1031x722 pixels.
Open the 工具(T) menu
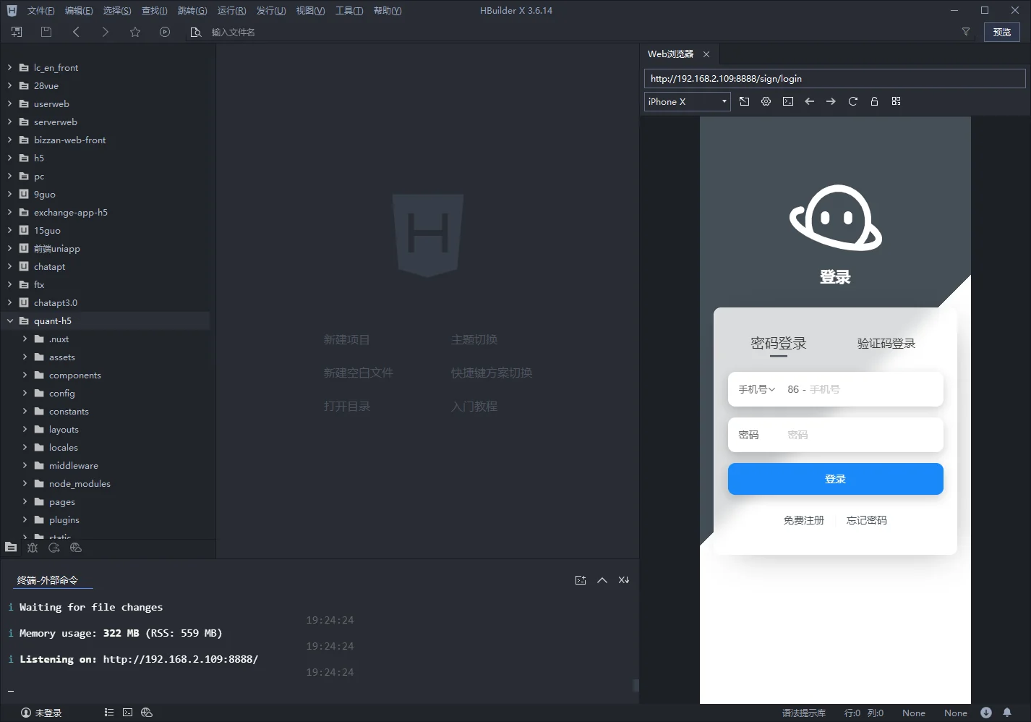coord(349,11)
